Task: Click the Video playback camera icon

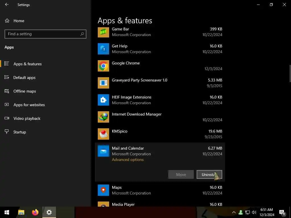Action: pyautogui.click(x=7, y=118)
